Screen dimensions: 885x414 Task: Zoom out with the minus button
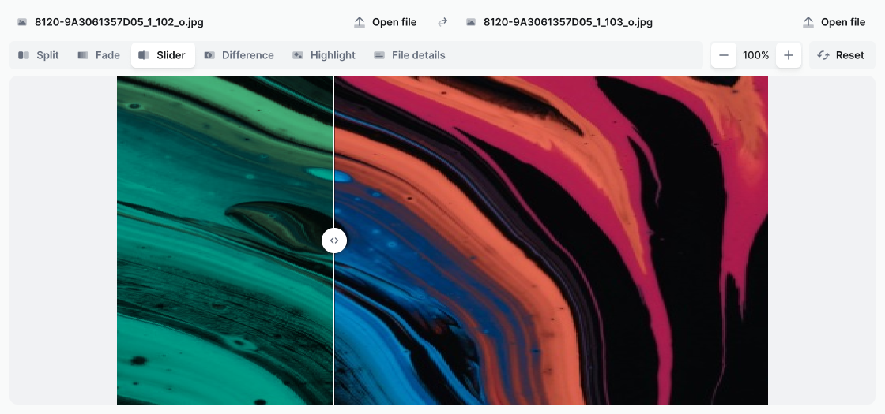(724, 55)
